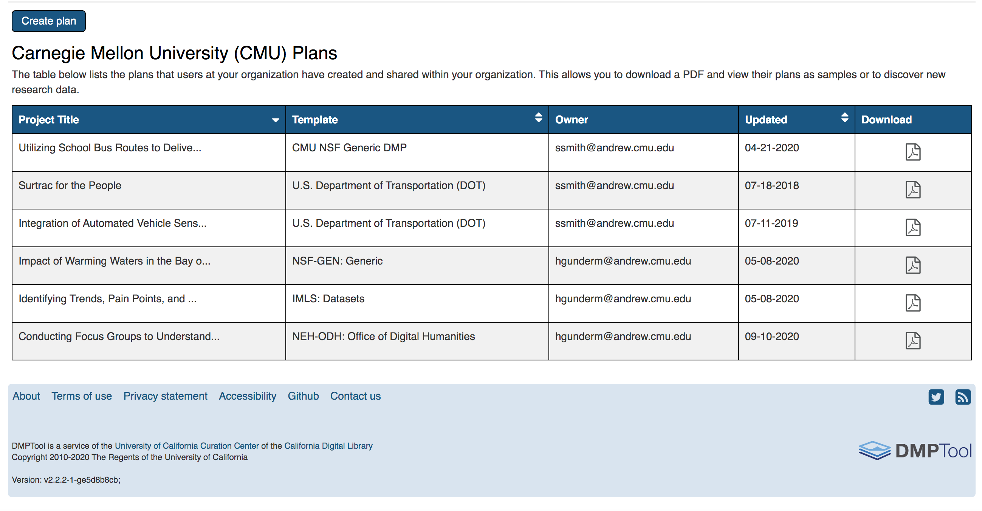Sort table by Updated column arrows
Screen dimensions: 982x511
844,118
